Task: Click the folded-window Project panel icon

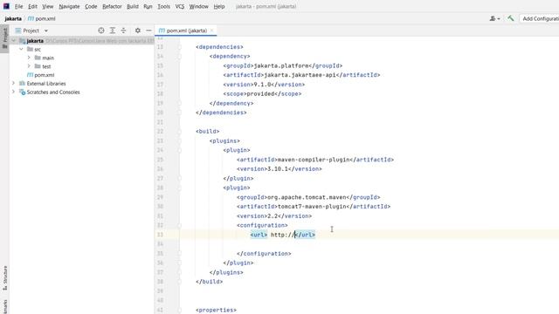Action: (x=17, y=31)
